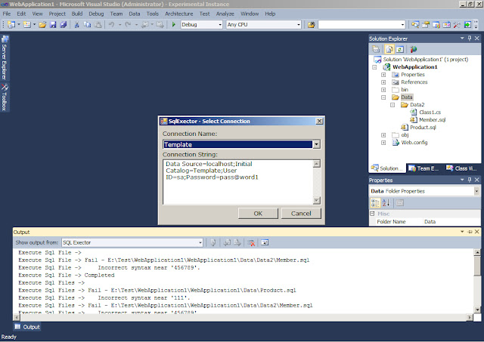Expand the References node
This screenshot has width=484, height=342.
383,82
